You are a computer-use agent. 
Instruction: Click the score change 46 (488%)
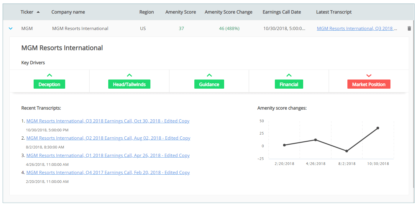click(x=229, y=29)
